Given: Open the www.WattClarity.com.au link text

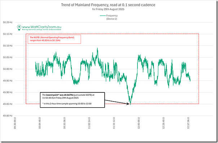Looking at the screenshot, I should pos(42,27).
